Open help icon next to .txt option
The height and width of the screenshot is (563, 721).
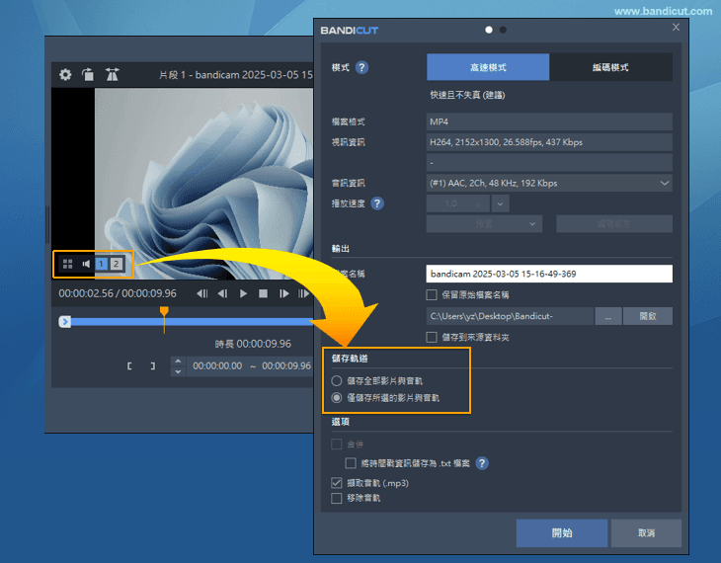(x=482, y=463)
